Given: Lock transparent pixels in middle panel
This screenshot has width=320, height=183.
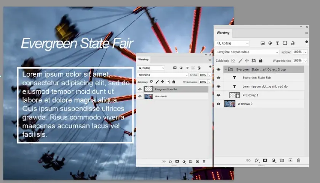Looking at the screenshot, I should [152, 82].
